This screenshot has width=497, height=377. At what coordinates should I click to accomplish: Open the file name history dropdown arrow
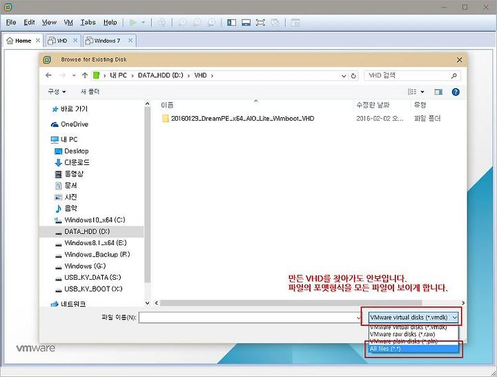point(358,318)
